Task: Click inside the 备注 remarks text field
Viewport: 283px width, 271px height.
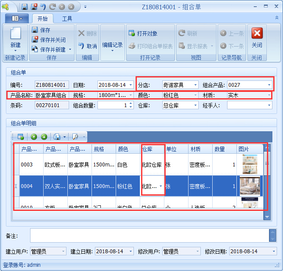Action: point(148,235)
